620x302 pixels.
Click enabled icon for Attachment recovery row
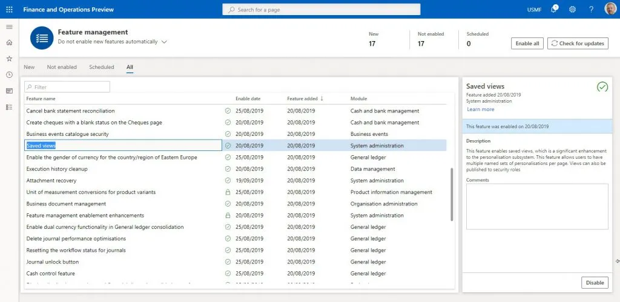tap(228, 181)
